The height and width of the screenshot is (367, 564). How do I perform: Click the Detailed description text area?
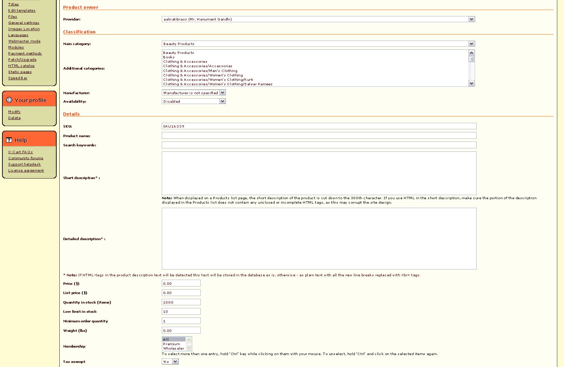click(x=319, y=238)
